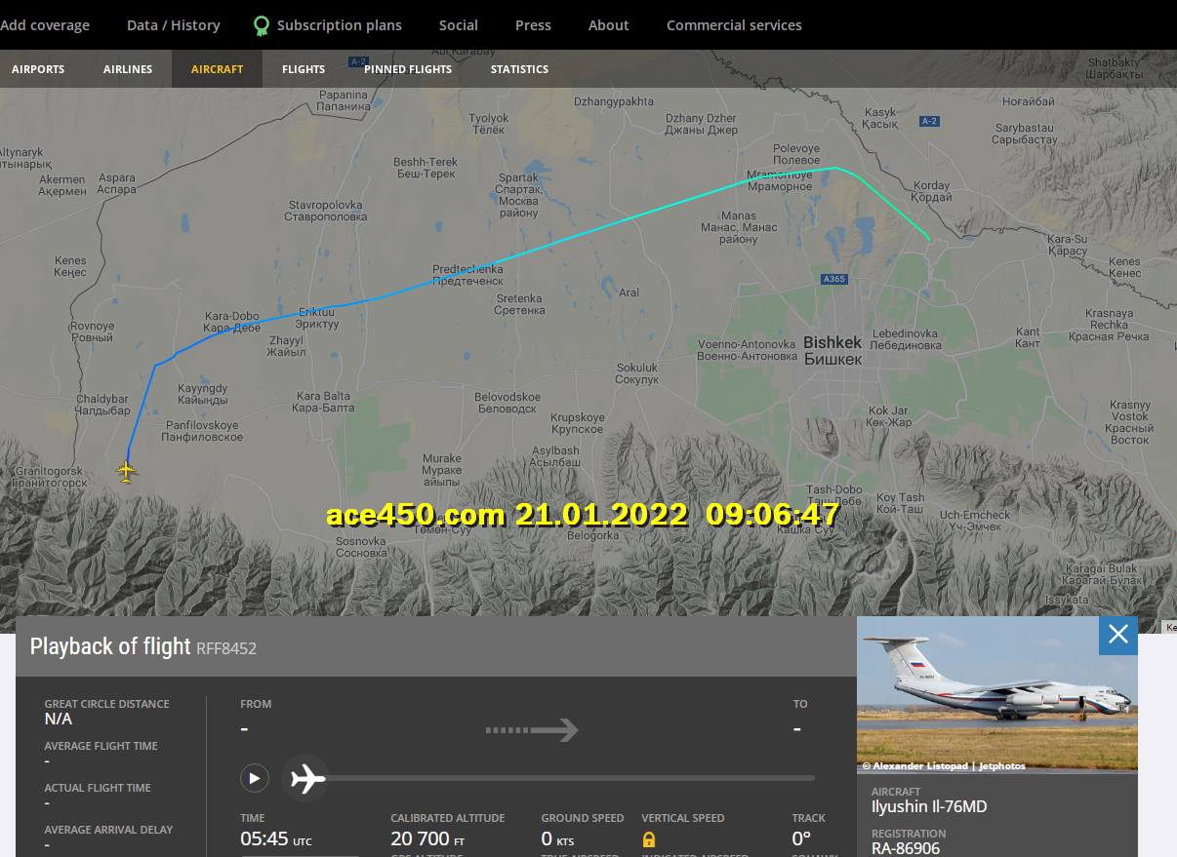The image size is (1177, 857).
Task: Click the registration RA-86906 link
Action: tap(906, 848)
